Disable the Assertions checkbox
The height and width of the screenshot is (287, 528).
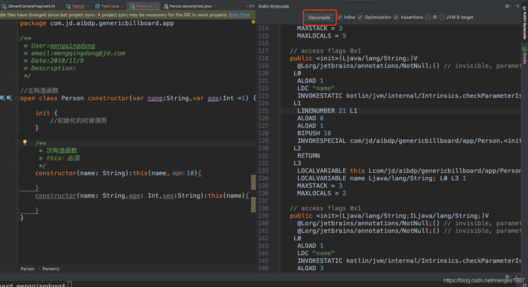pyautogui.click(x=396, y=17)
